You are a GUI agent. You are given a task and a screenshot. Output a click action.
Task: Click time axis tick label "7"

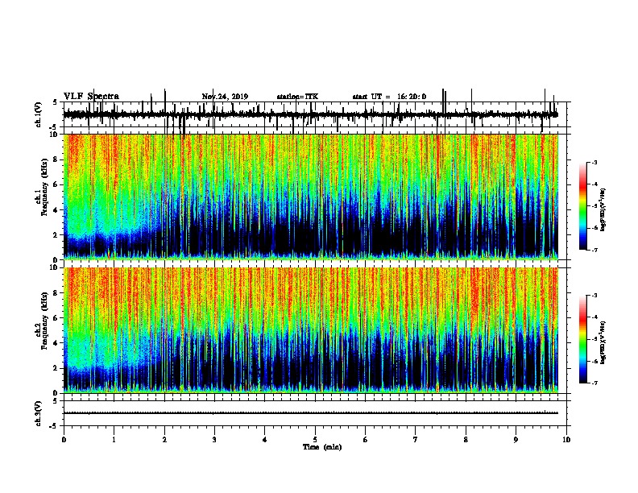416,440
